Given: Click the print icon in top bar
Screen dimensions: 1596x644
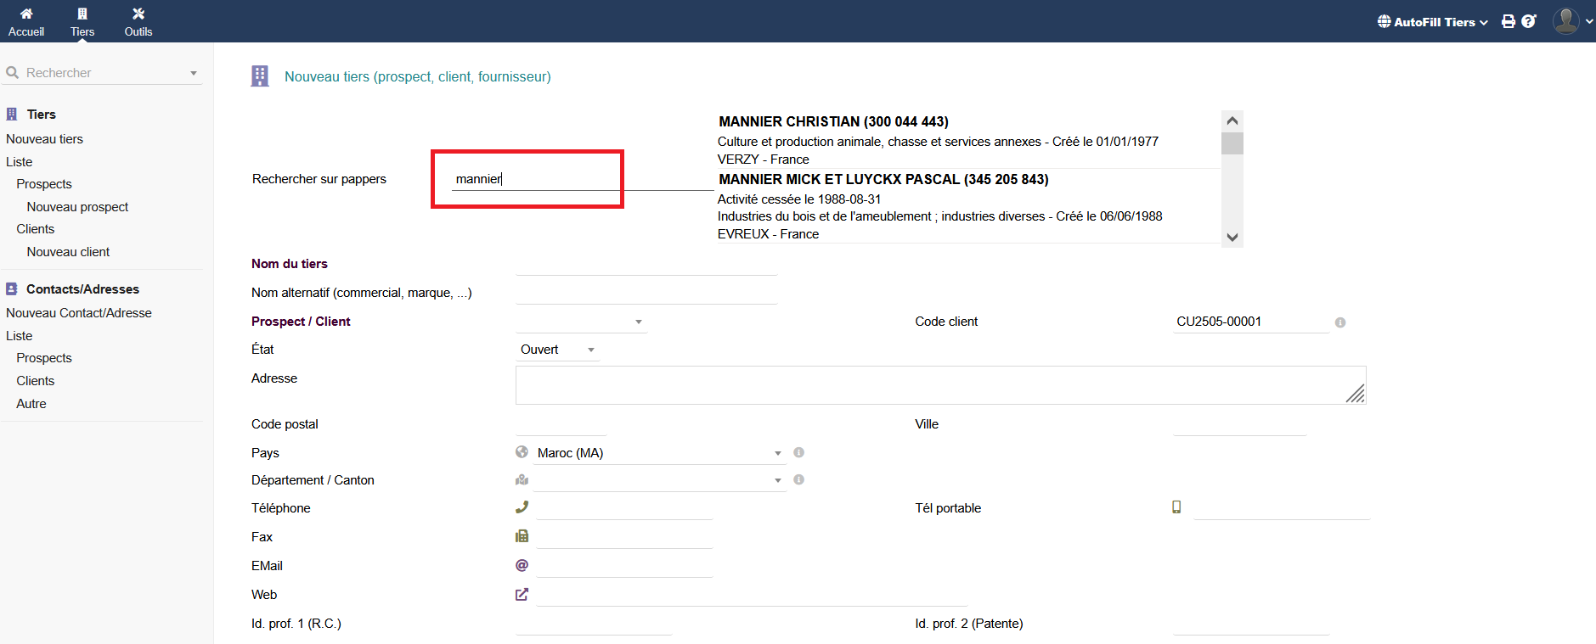Looking at the screenshot, I should tap(1508, 22).
